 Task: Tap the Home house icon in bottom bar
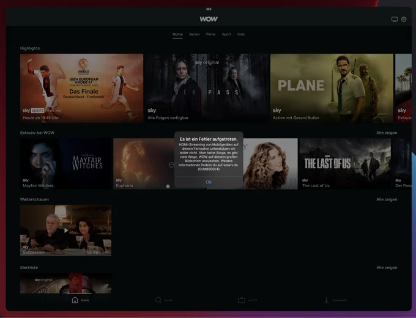coord(75,300)
